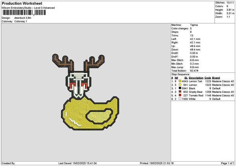Click the 'Tomato Red' description text
236x166 pixels.
(196, 96)
